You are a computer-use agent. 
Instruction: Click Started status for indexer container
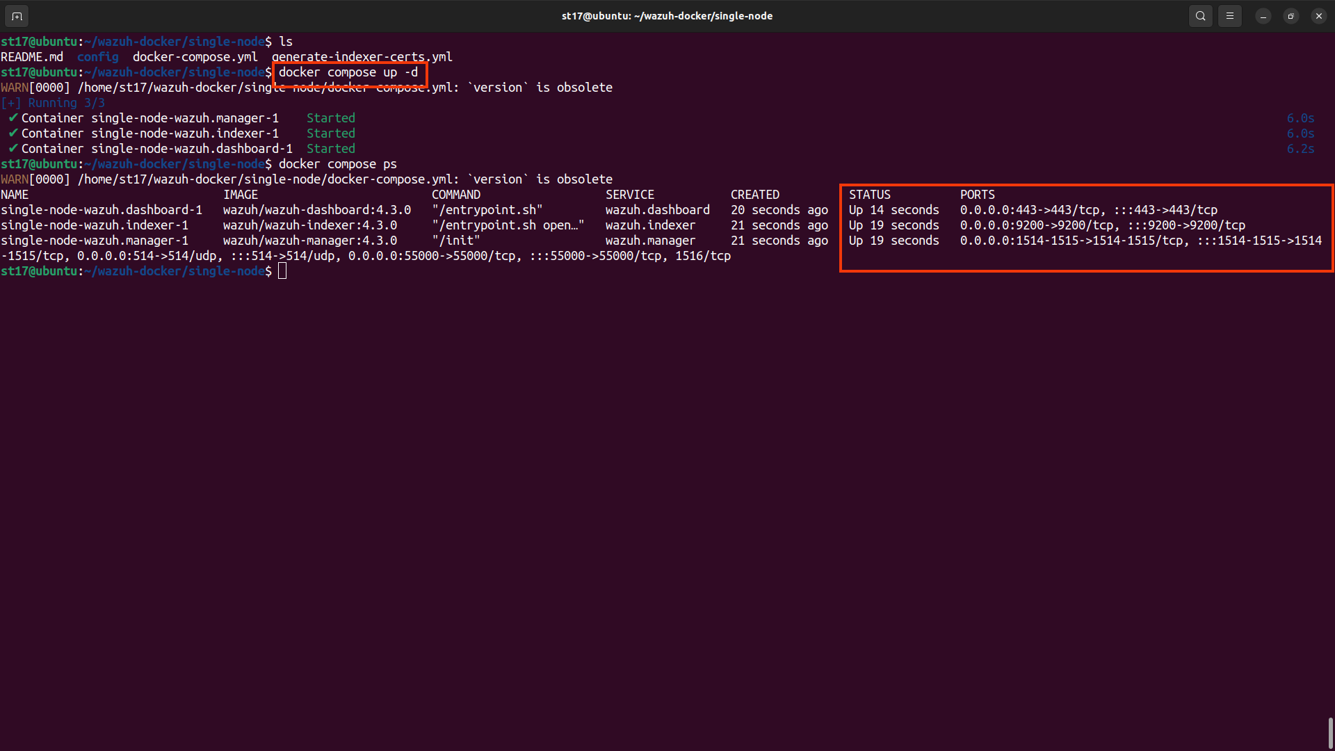click(331, 134)
